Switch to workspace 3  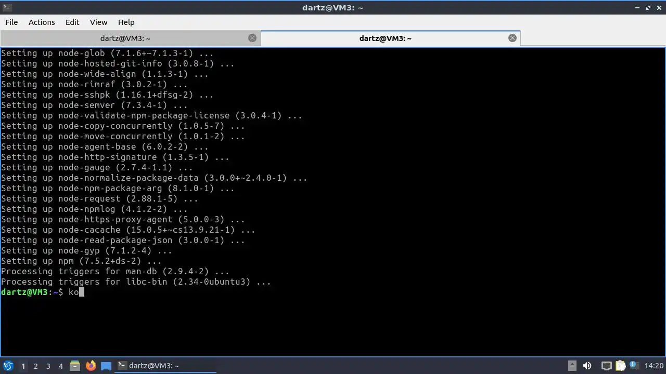pyautogui.click(x=48, y=366)
